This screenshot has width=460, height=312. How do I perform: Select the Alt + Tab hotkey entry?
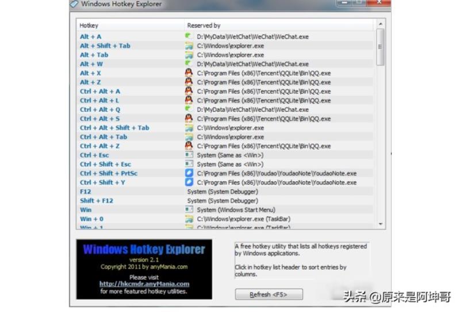click(x=94, y=54)
